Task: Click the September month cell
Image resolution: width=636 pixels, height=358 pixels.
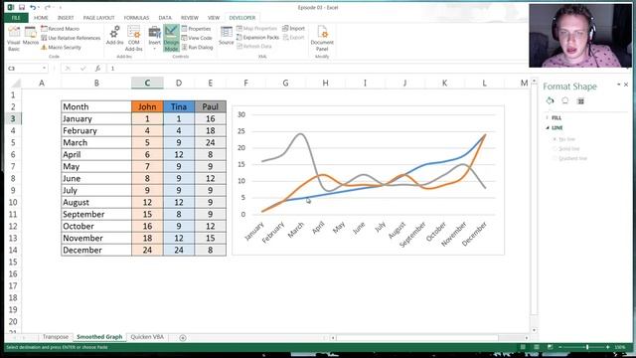Action: click(x=96, y=215)
